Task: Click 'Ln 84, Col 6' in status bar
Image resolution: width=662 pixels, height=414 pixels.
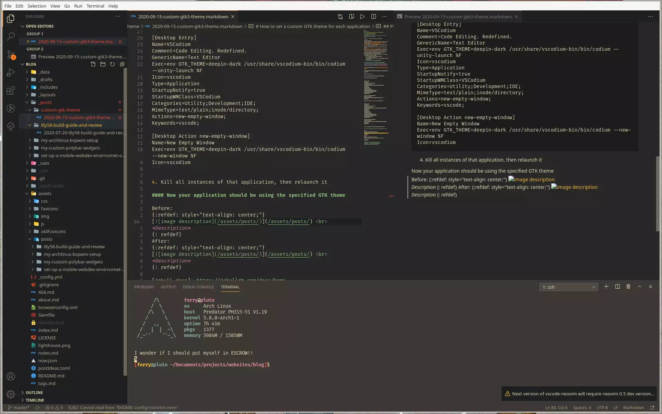Action: pyautogui.click(x=556, y=407)
